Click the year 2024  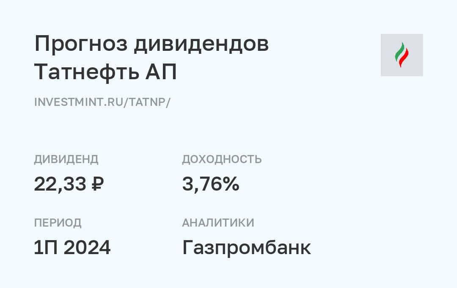[x=87, y=248]
